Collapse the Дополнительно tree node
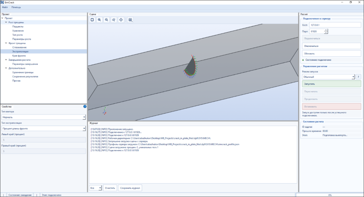Image resolution: width=364 pixels, height=197 pixels. tap(6, 68)
